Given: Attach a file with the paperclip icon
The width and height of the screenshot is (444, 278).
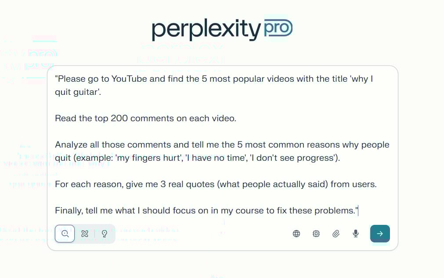Looking at the screenshot, I should pos(336,234).
